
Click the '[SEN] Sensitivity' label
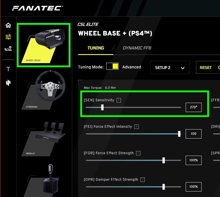pos(99,100)
